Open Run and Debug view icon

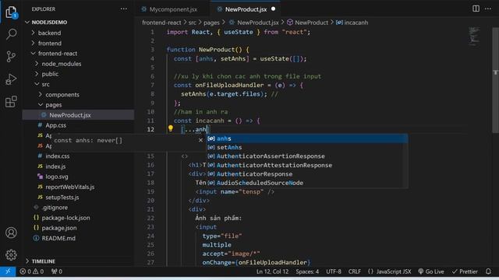(x=11, y=79)
